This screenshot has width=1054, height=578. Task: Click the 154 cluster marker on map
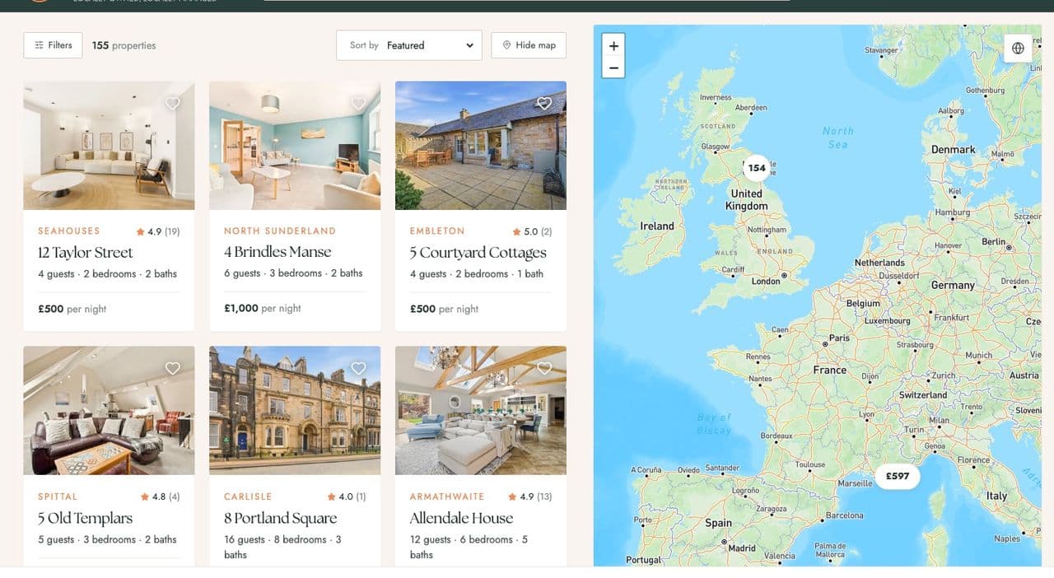(x=756, y=168)
